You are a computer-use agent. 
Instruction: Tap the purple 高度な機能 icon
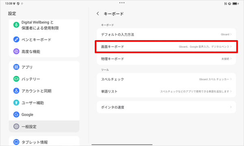[x=16, y=52]
